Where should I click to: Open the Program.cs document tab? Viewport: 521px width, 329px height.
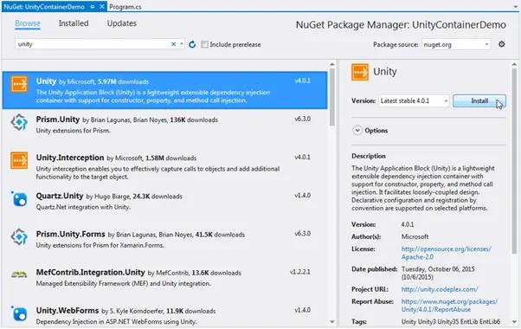pyautogui.click(x=125, y=7)
